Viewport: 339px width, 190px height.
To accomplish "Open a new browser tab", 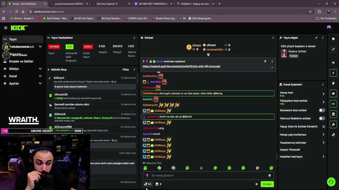I will [x=220, y=4].
